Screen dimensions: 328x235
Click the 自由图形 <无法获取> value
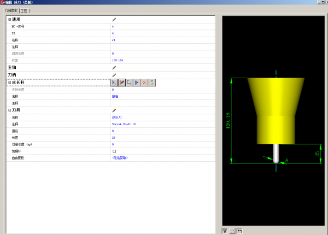tap(120, 158)
